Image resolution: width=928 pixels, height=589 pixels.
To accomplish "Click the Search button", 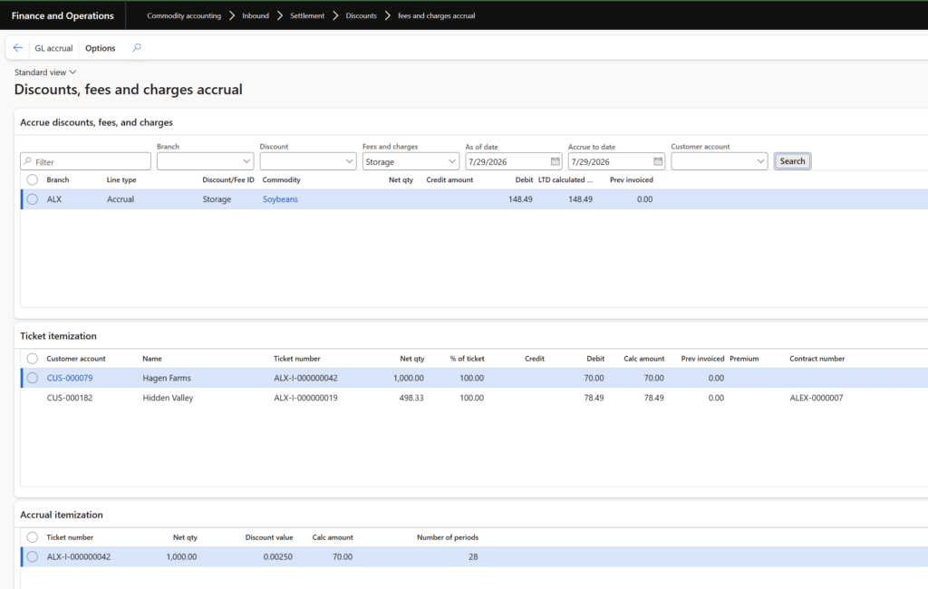I will tap(792, 161).
